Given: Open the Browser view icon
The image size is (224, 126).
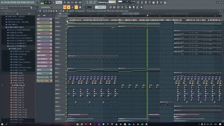Looking at the screenshot, I should (126, 7).
